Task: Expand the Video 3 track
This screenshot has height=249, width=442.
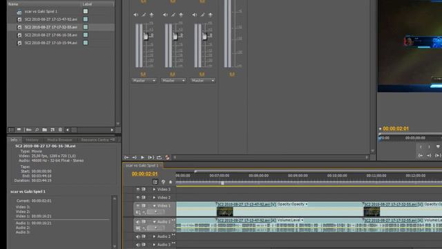Action: pos(154,190)
